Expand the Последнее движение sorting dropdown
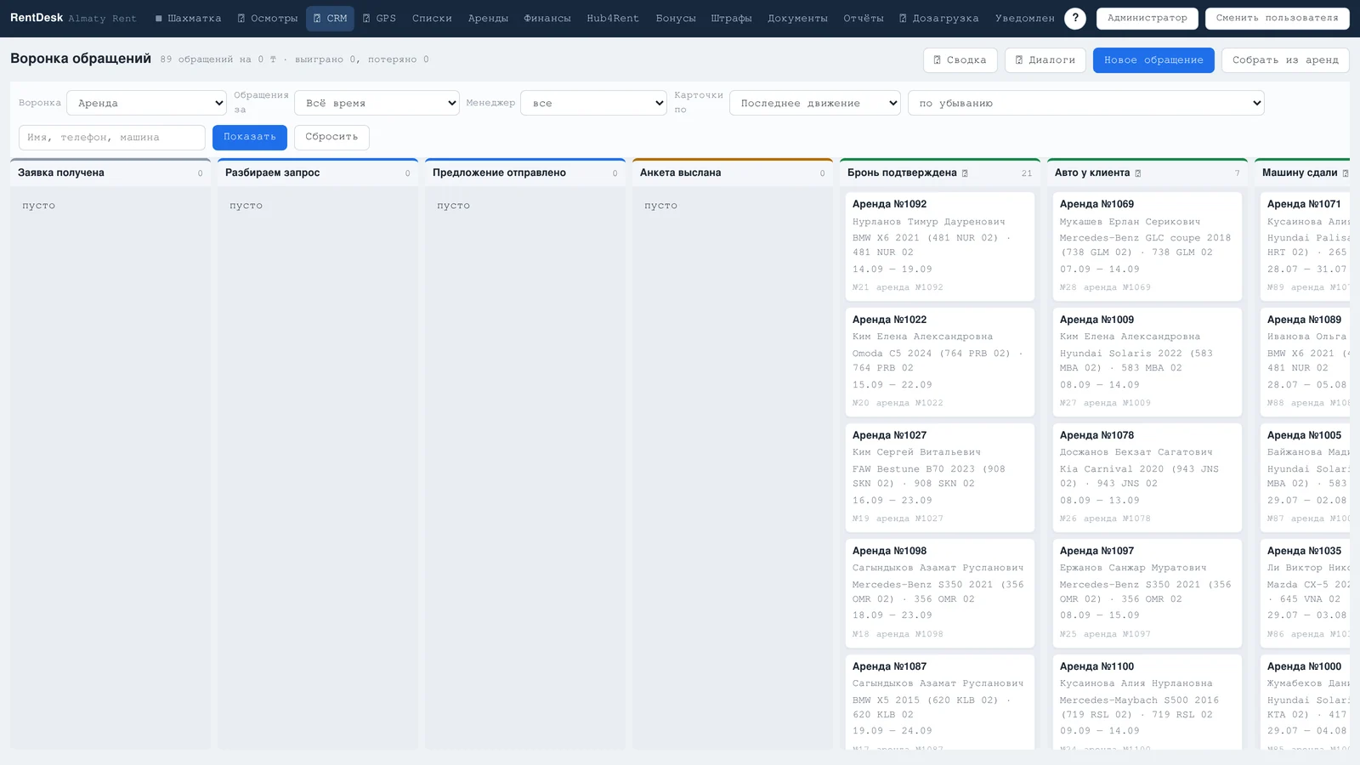 [x=815, y=103]
